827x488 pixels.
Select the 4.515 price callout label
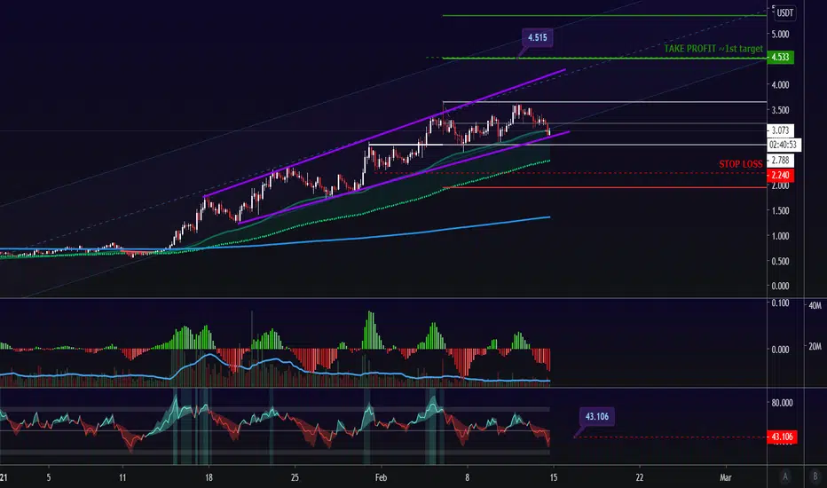[538, 37]
